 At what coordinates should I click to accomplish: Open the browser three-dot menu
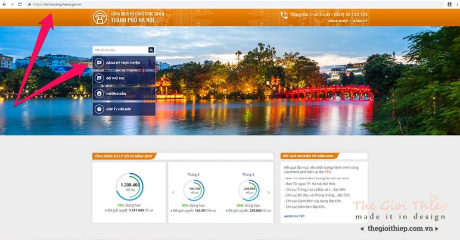point(457,4)
